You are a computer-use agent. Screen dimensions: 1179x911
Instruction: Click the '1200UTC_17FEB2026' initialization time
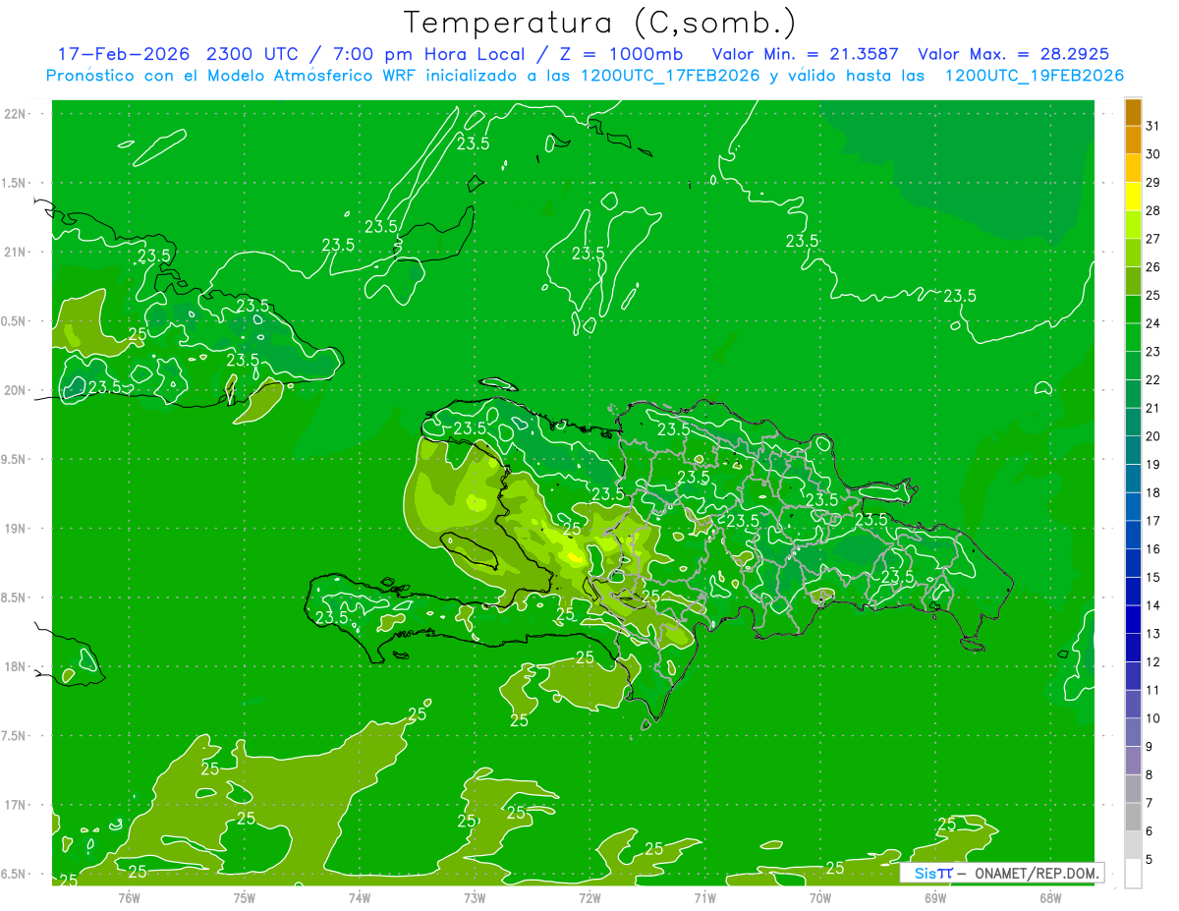[671, 76]
